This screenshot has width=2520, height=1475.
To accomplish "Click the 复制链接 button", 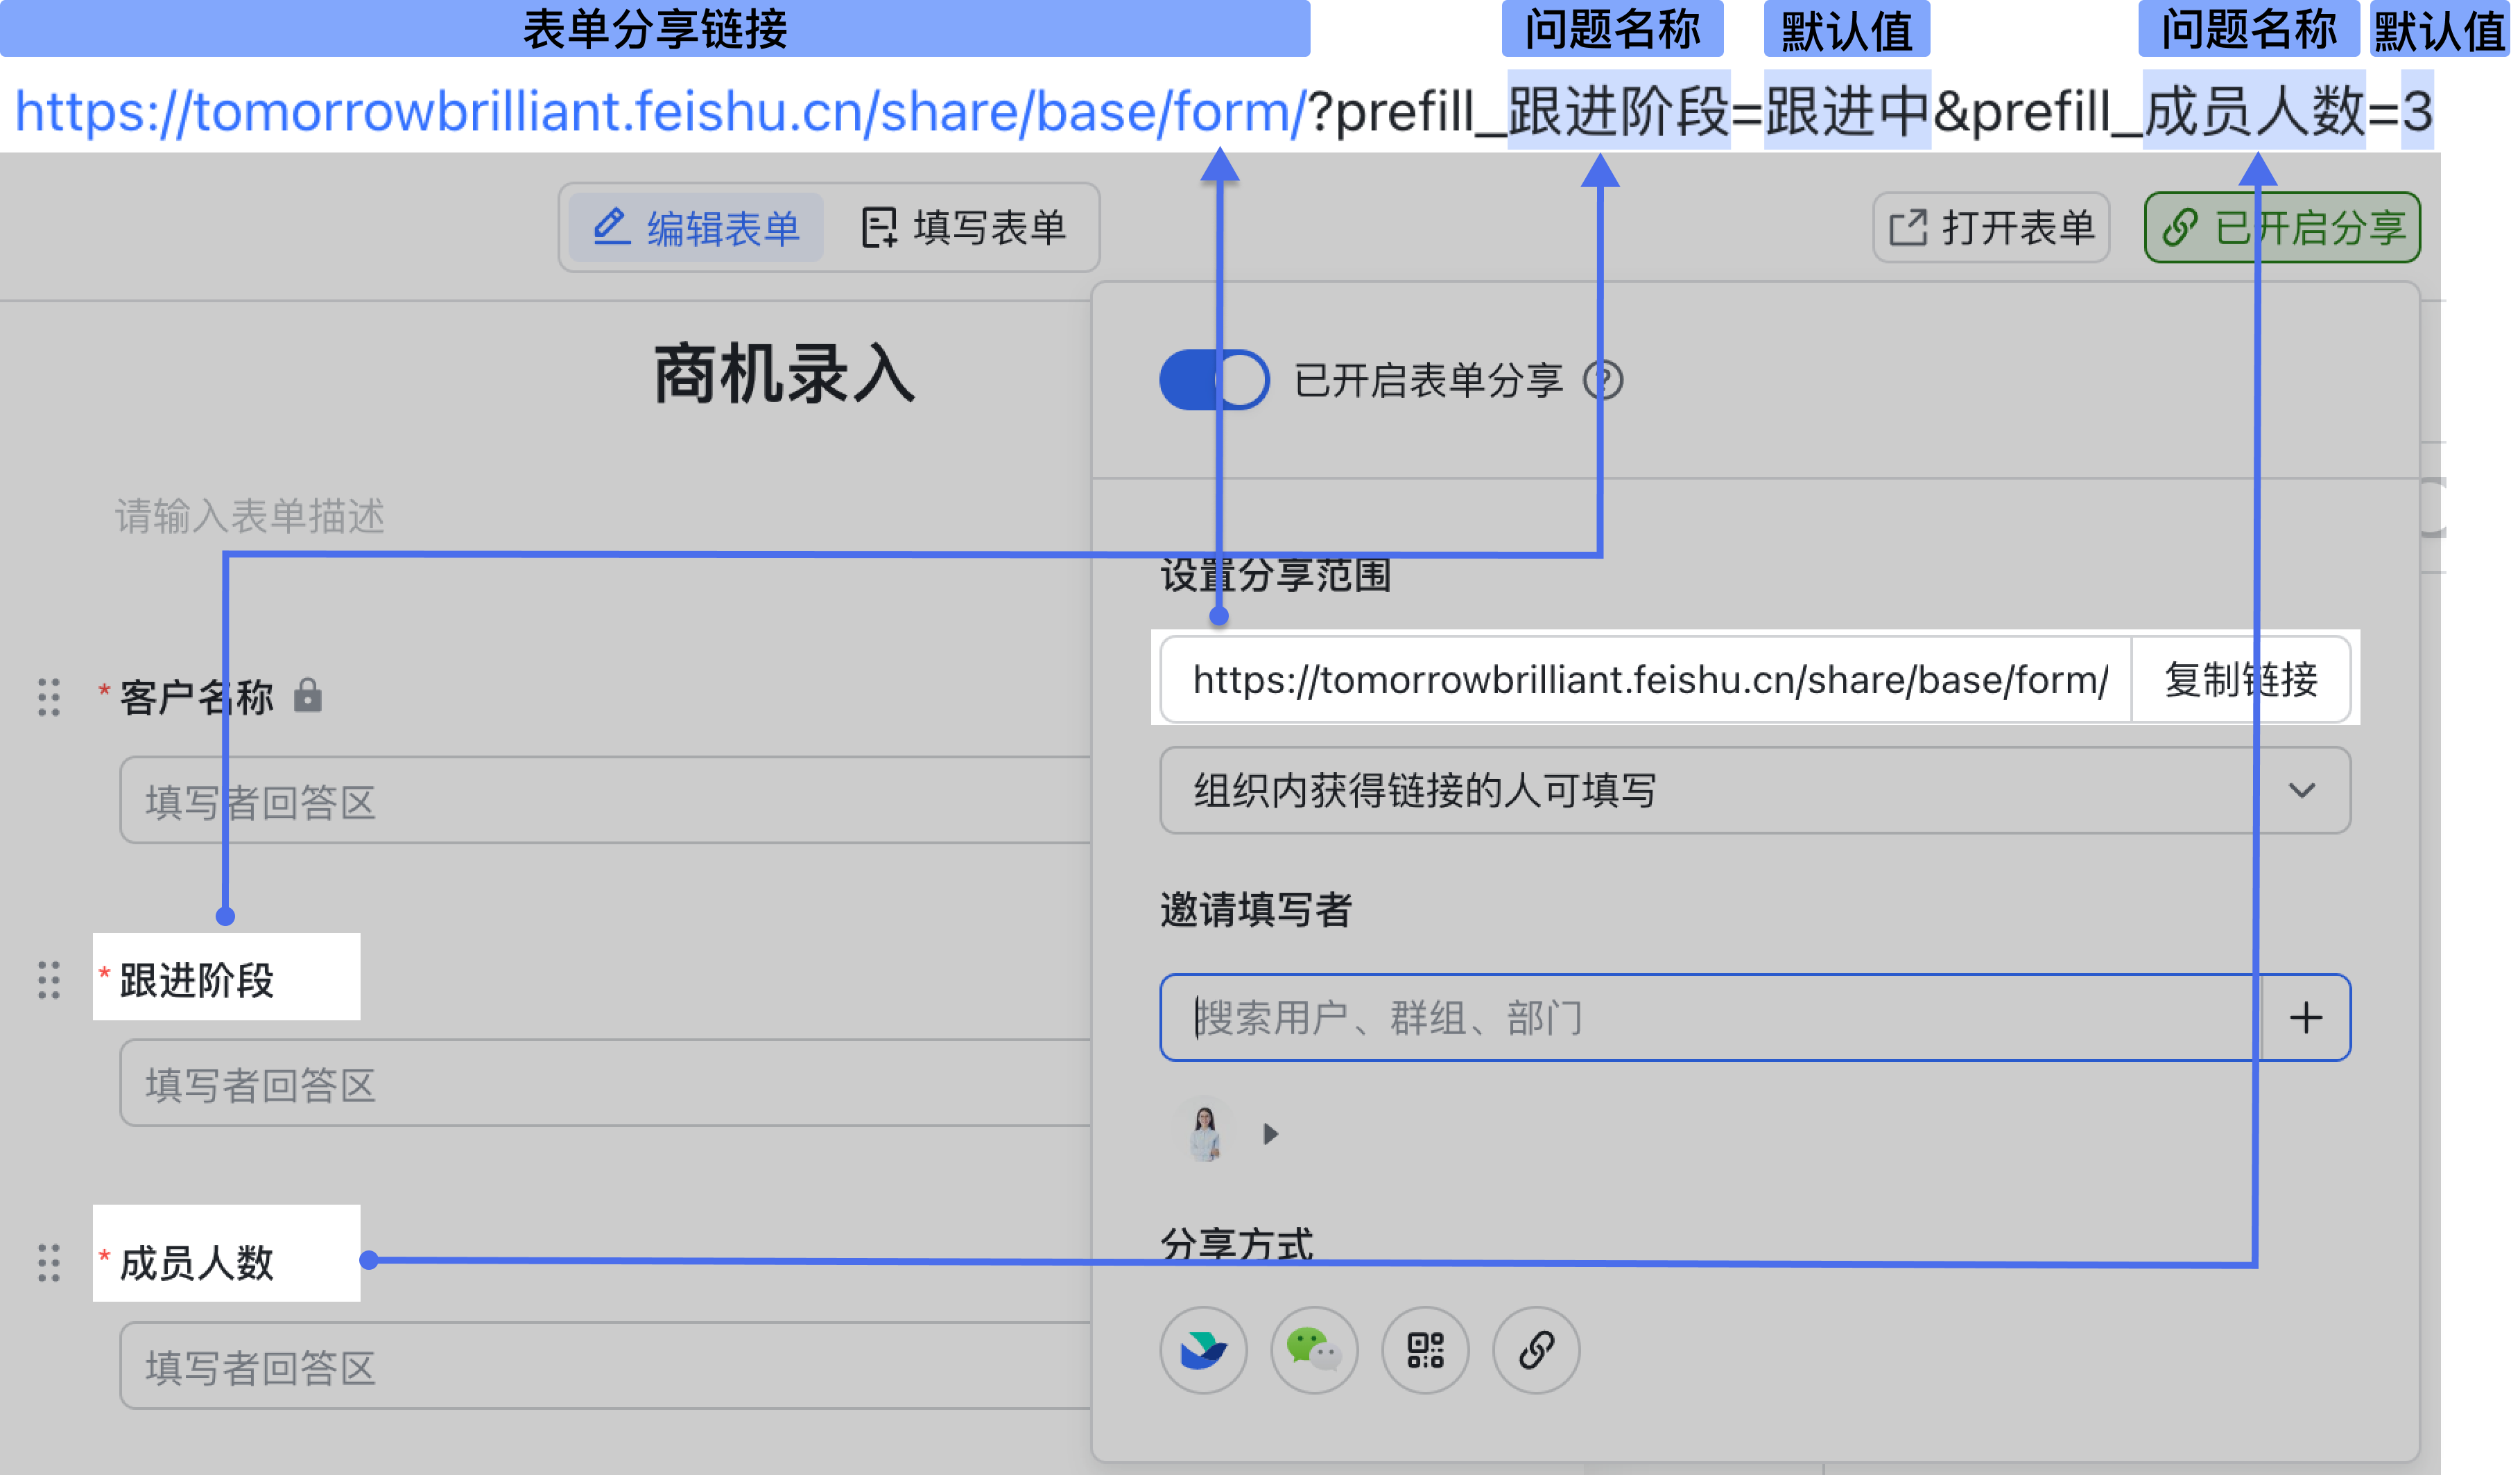I will coord(2240,679).
